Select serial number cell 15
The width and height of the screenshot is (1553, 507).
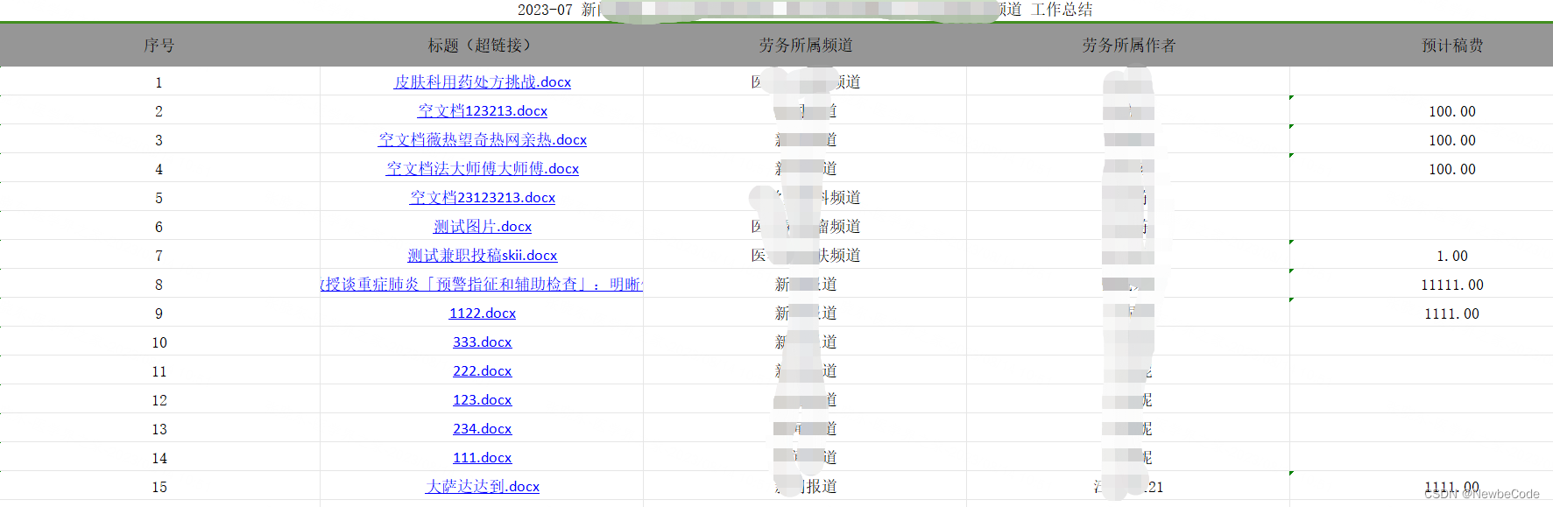(159, 487)
